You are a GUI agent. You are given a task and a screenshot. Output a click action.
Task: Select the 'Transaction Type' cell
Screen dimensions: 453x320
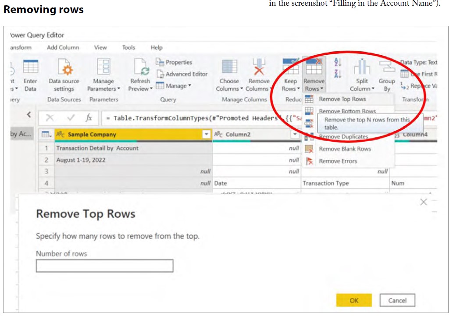[345, 183]
